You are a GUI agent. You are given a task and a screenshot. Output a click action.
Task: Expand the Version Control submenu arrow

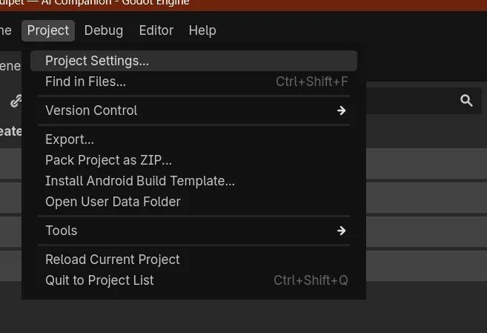(341, 111)
